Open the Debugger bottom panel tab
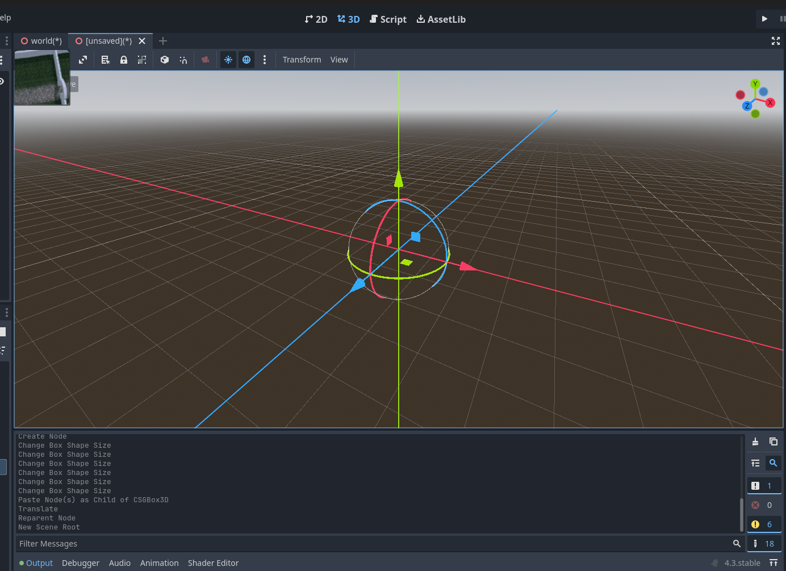The height and width of the screenshot is (571, 786). (81, 563)
